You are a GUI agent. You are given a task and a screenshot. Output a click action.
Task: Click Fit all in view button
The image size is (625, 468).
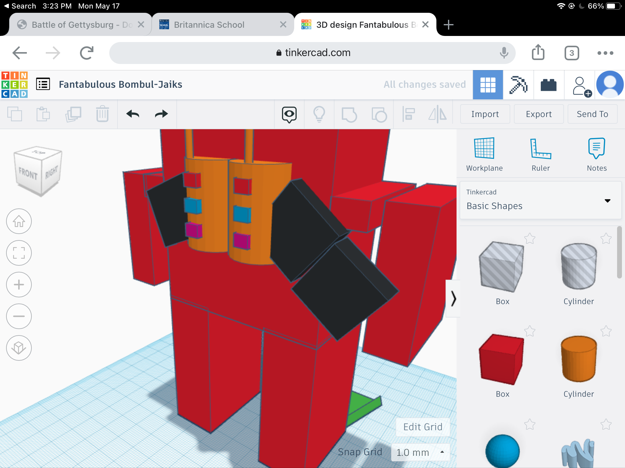coord(19,253)
